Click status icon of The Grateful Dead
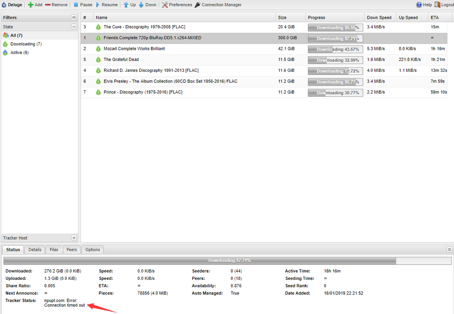 99,60
